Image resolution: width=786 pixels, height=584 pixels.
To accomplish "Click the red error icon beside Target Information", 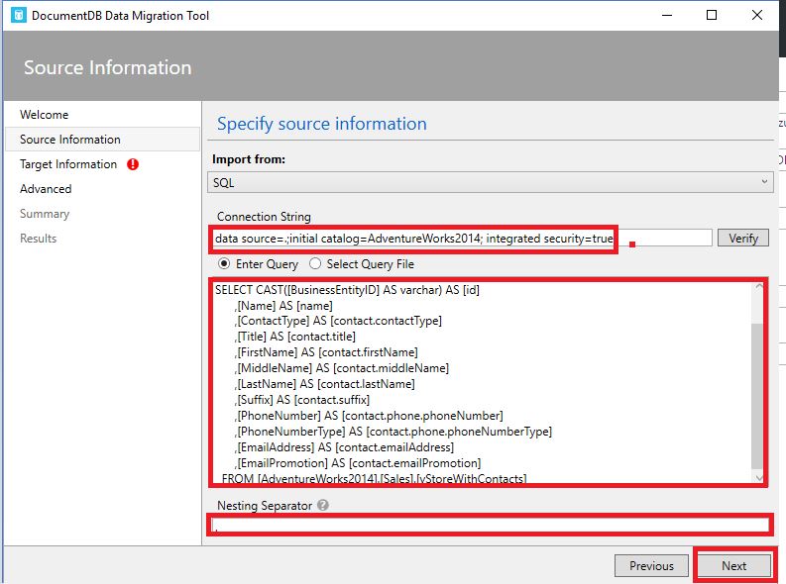I will pos(133,164).
